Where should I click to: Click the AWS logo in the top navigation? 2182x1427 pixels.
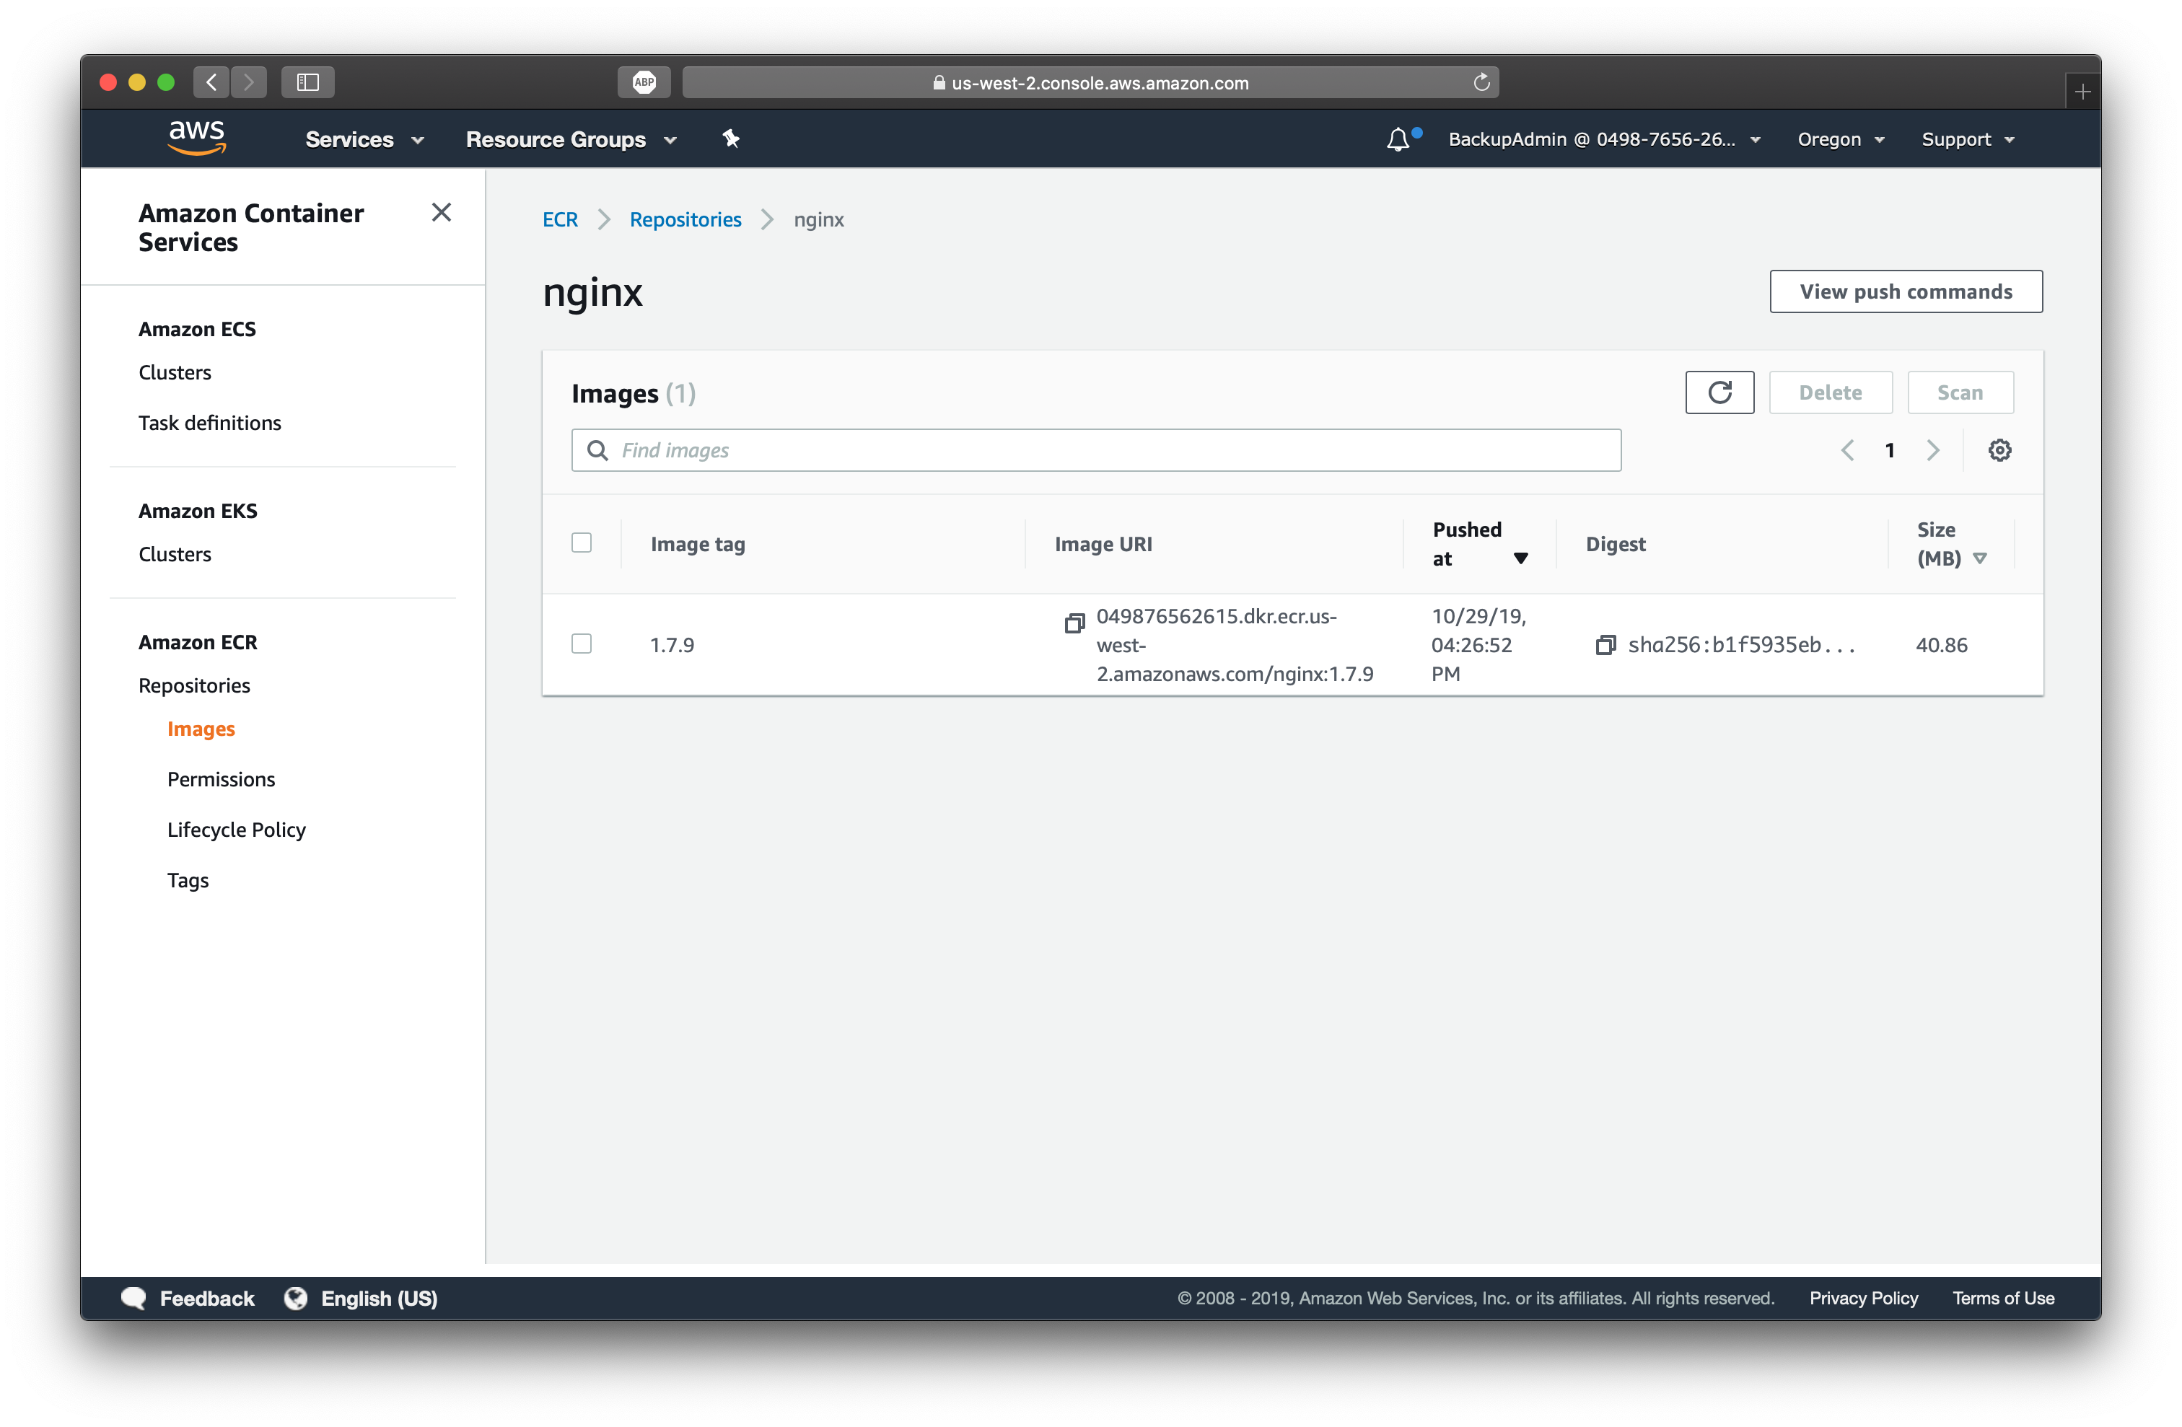194,140
